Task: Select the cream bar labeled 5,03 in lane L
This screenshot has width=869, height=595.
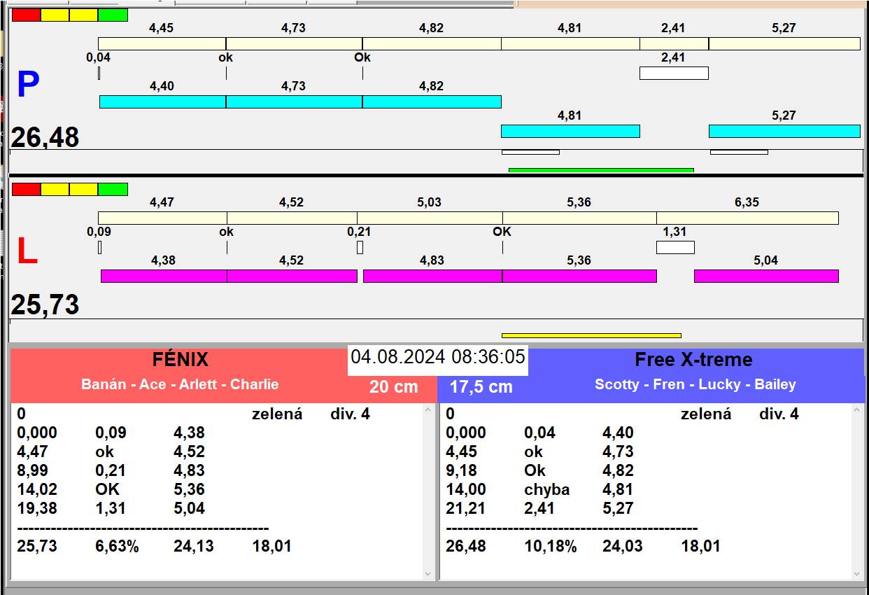Action: click(430, 218)
